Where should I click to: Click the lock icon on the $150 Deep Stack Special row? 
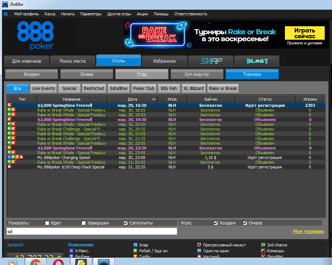[x=9, y=167]
